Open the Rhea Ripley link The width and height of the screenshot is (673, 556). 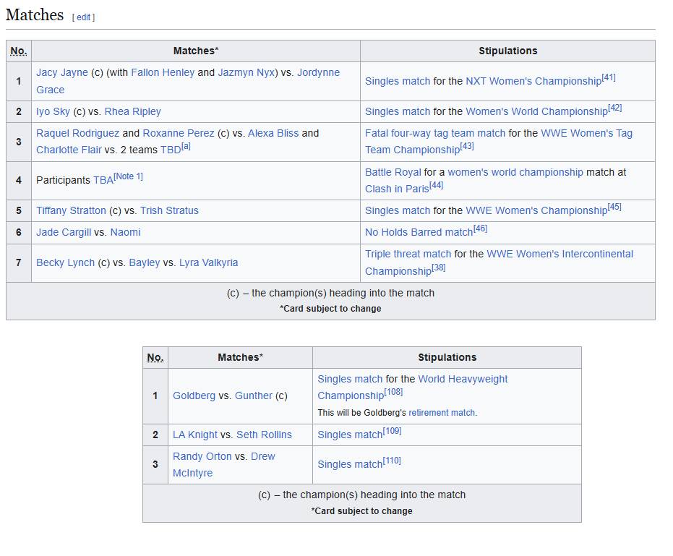[132, 111]
